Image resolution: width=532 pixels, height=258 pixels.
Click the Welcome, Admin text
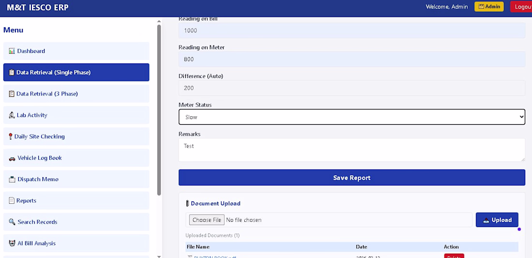pos(446,7)
